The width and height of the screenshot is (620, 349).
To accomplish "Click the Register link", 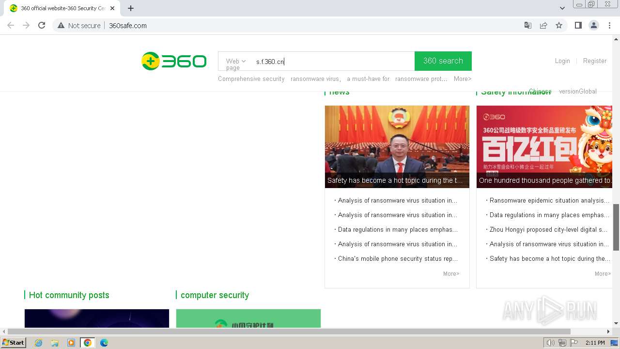I will 595,61.
